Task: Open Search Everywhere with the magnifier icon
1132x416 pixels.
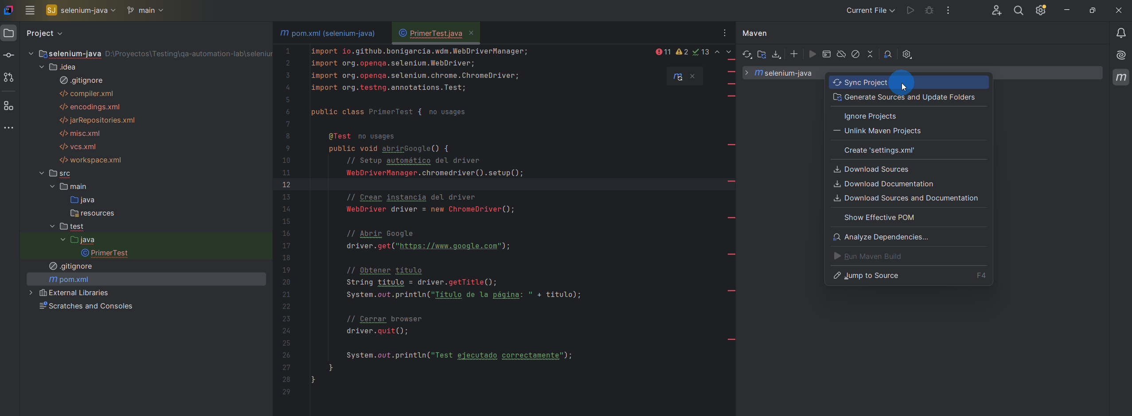Action: tap(1019, 10)
